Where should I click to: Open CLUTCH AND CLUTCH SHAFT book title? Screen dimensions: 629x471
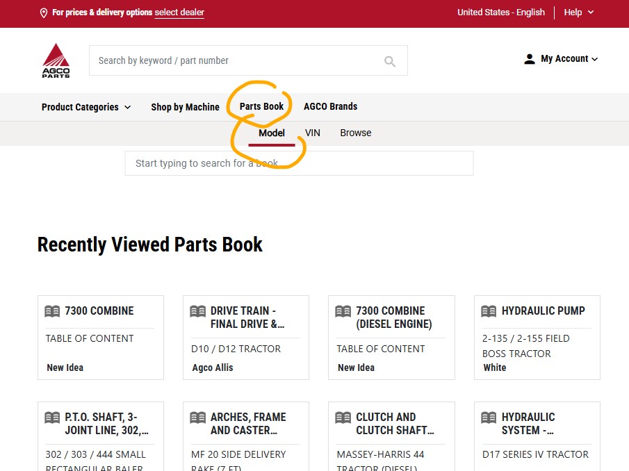pyautogui.click(x=395, y=424)
